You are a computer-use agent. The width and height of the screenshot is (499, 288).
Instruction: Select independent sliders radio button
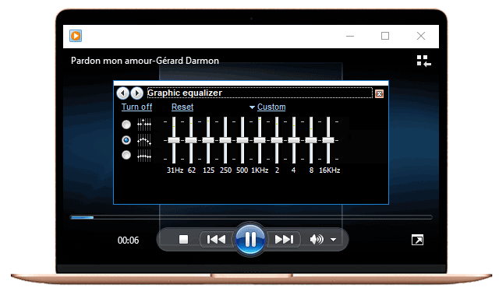[x=126, y=125]
